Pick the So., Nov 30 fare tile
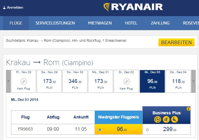Screen dimensions: 199x140 tap(75, 81)
